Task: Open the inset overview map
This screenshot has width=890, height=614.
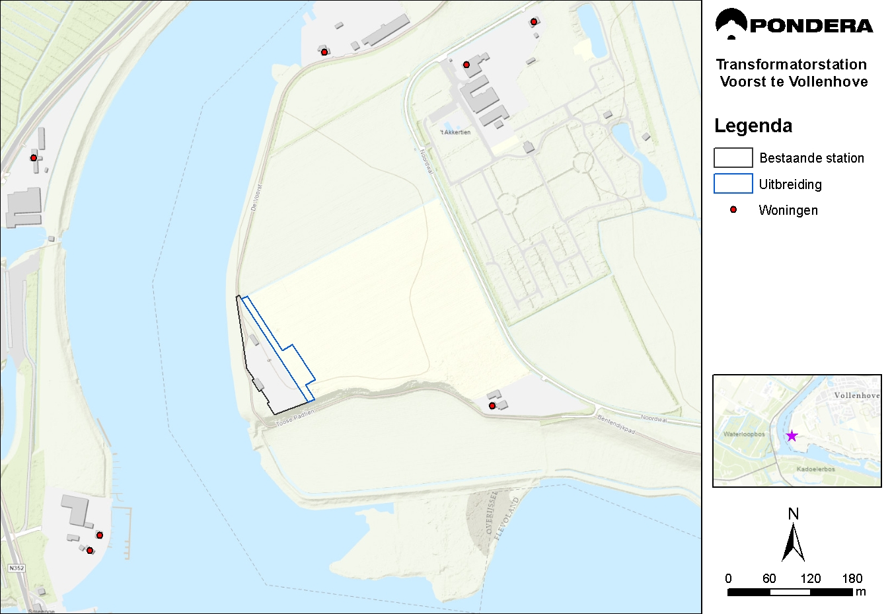Action: coord(797,431)
